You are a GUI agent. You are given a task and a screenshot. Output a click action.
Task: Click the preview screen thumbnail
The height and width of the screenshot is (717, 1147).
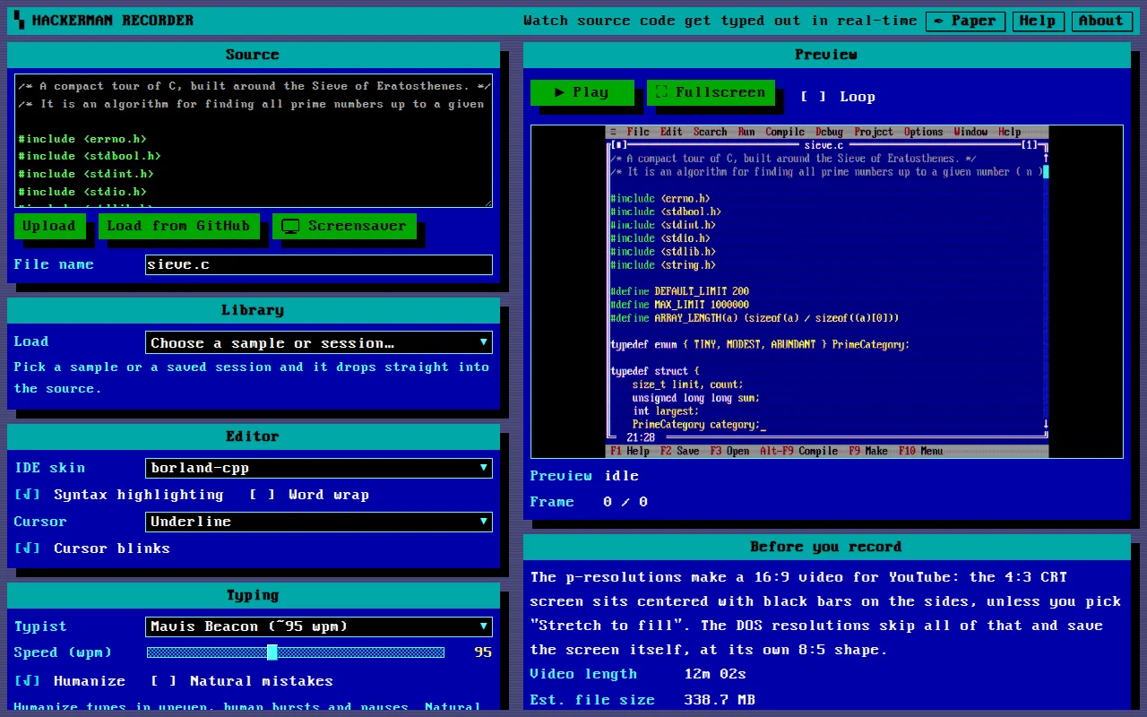pyautogui.click(x=827, y=291)
